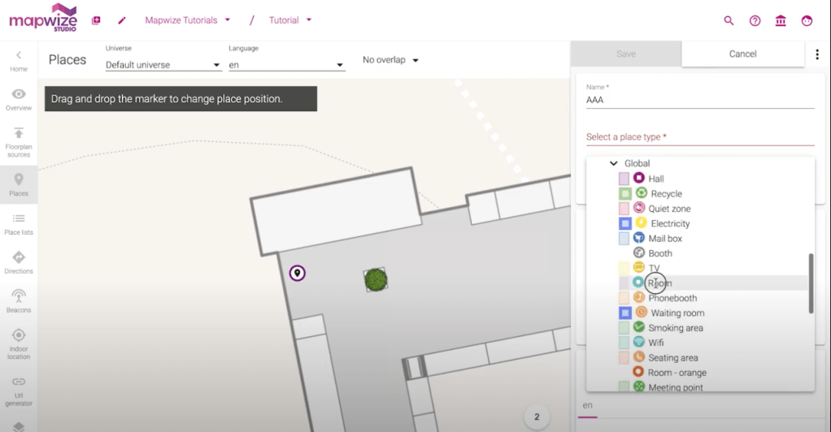Click the user account avatar icon
Image resolution: width=831 pixels, height=432 pixels.
(807, 20)
